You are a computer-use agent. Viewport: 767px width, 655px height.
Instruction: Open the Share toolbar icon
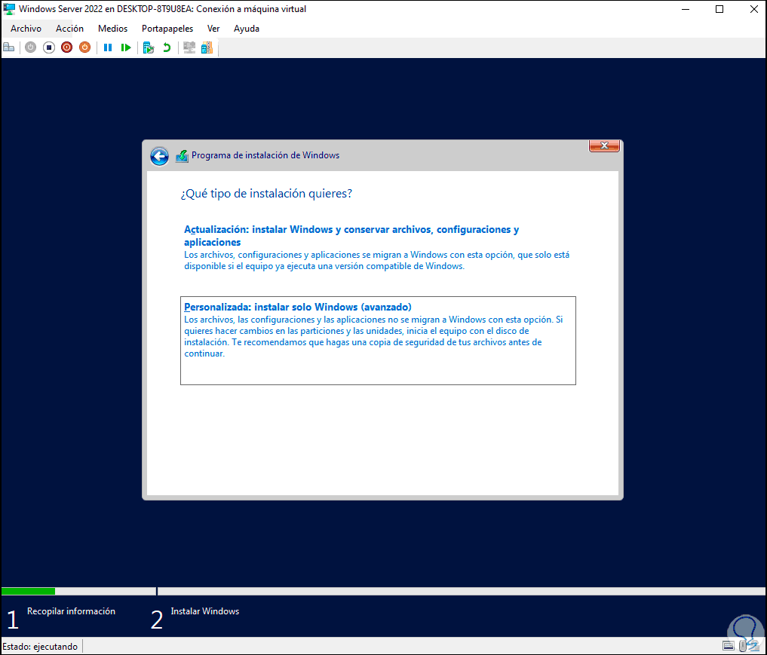[x=207, y=47]
